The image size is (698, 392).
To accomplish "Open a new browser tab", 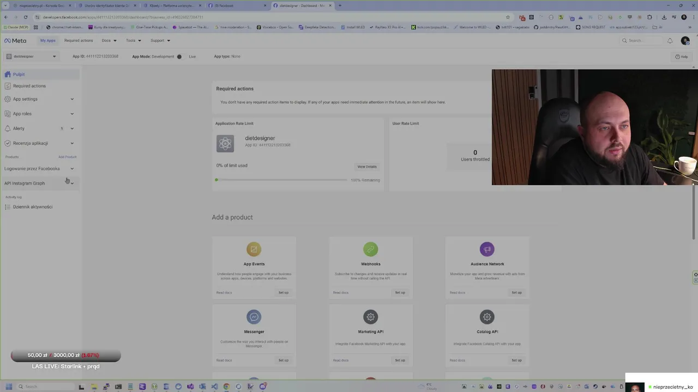I will point(340,5).
